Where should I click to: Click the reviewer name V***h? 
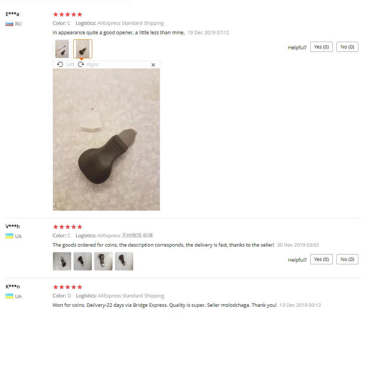[x=12, y=226]
